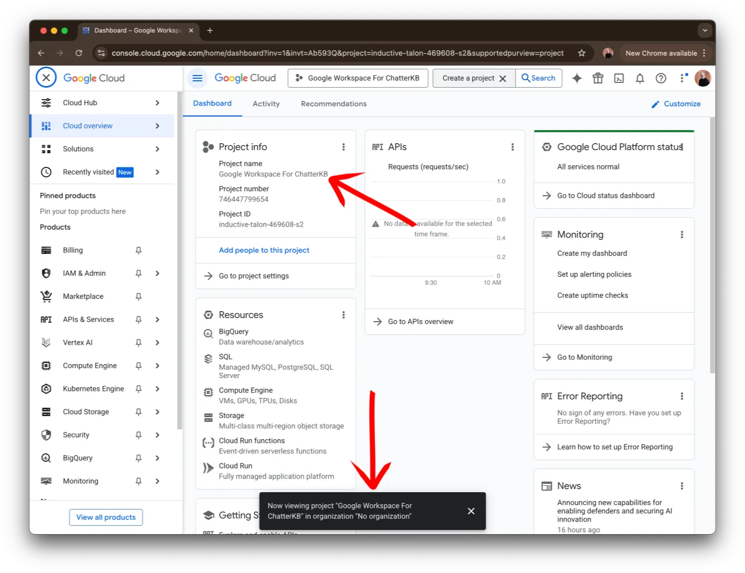Pin APIs & Services product
The height and width of the screenshot is (573, 745).
[x=139, y=320]
